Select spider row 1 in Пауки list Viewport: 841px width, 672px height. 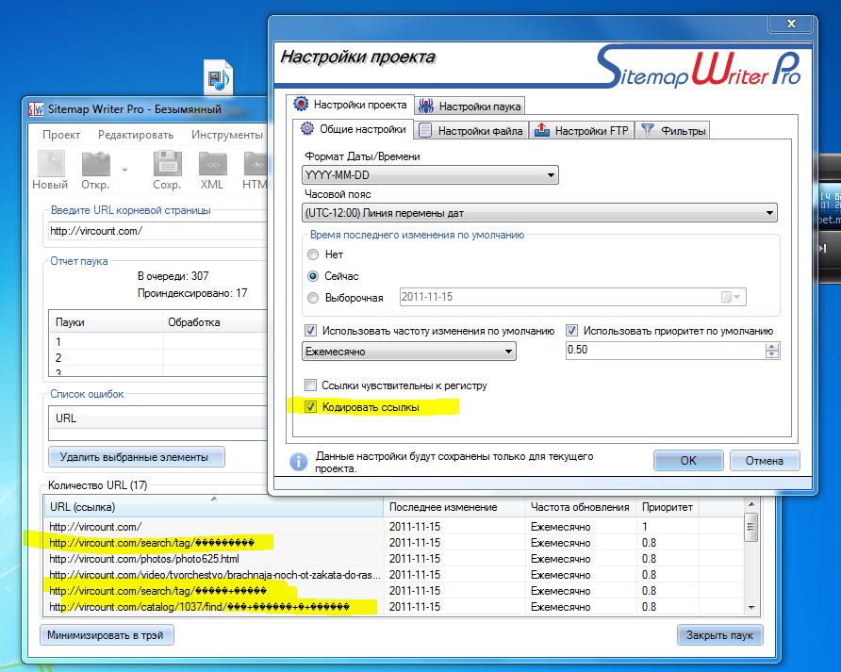(x=158, y=341)
